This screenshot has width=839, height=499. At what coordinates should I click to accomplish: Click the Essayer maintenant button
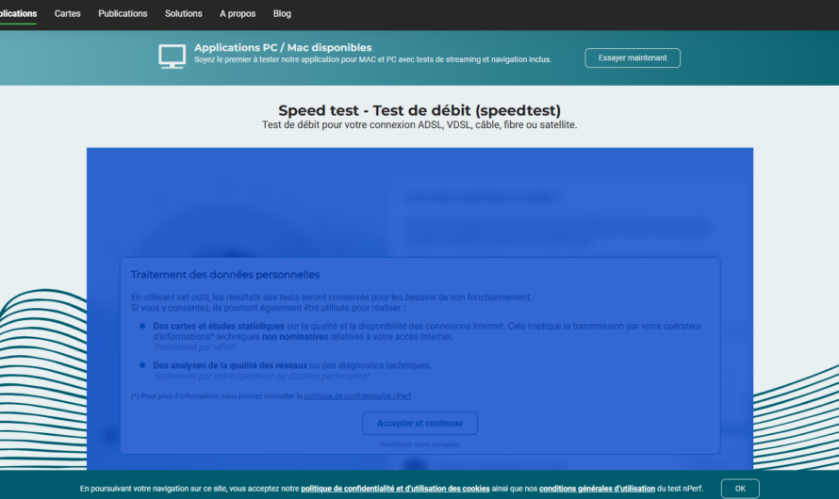[x=633, y=57]
